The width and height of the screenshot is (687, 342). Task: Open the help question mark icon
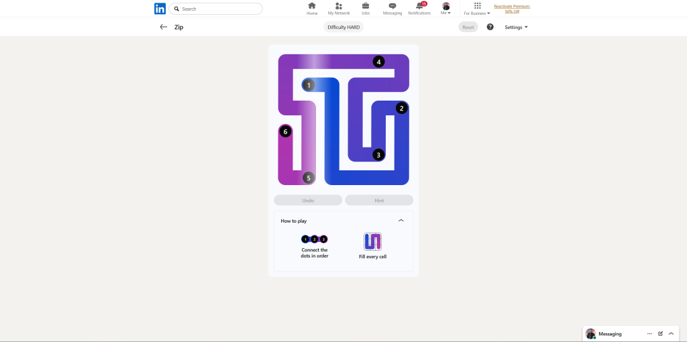click(x=490, y=27)
